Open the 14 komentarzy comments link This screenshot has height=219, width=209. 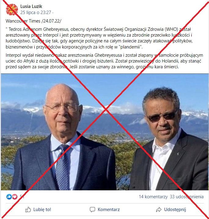pyautogui.click(x=153, y=197)
